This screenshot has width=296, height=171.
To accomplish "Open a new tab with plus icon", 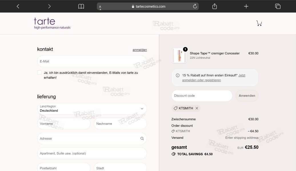I will 246,6.
